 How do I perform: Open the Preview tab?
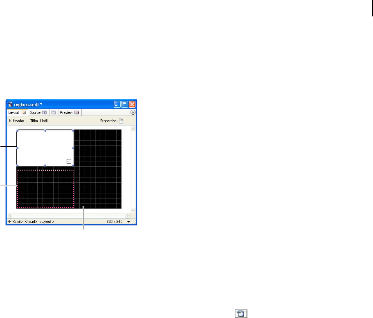click(70, 113)
